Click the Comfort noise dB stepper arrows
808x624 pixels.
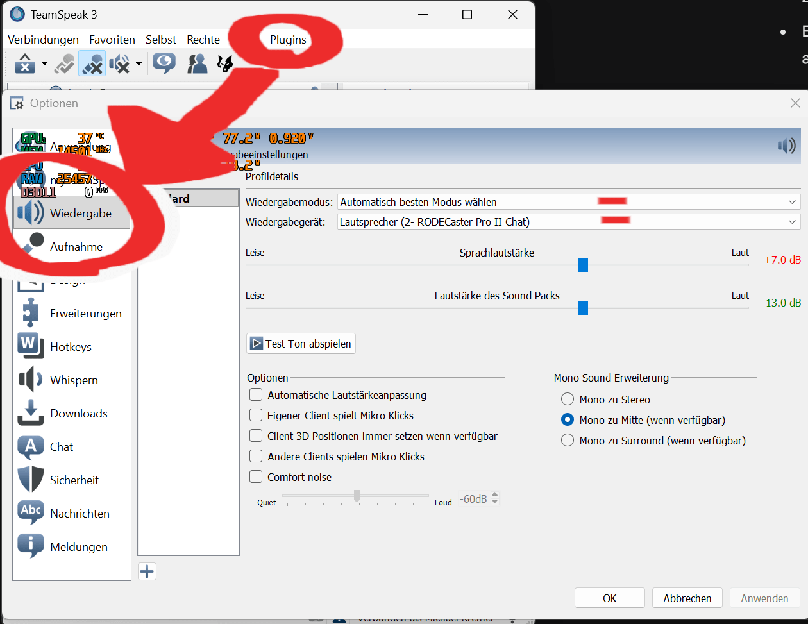click(x=494, y=498)
